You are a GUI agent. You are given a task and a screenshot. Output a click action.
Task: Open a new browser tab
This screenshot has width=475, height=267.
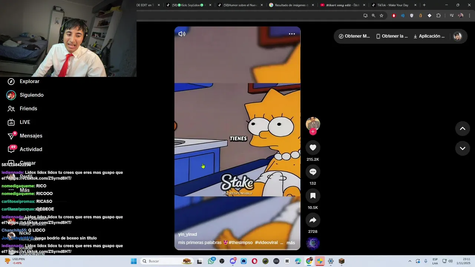coord(424,5)
